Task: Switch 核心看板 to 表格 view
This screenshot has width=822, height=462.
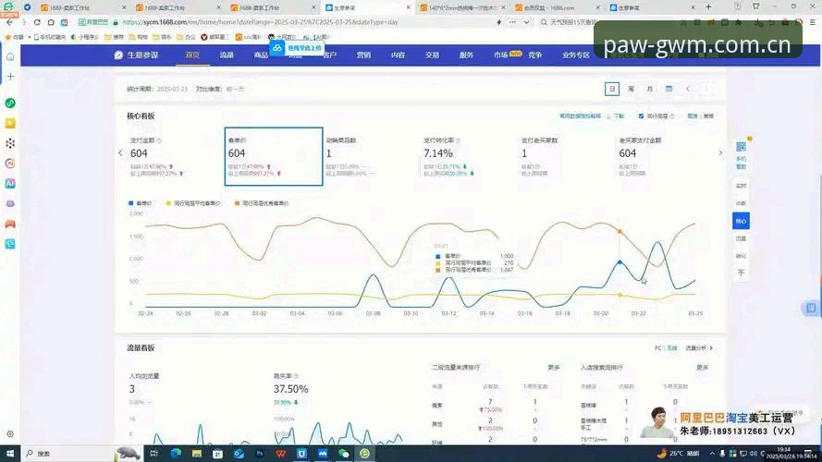Action: pos(708,115)
